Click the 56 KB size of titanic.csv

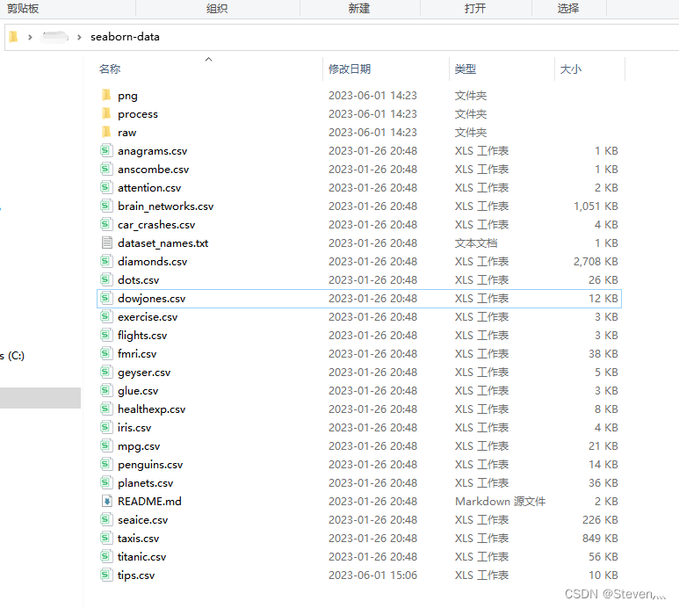tap(603, 556)
